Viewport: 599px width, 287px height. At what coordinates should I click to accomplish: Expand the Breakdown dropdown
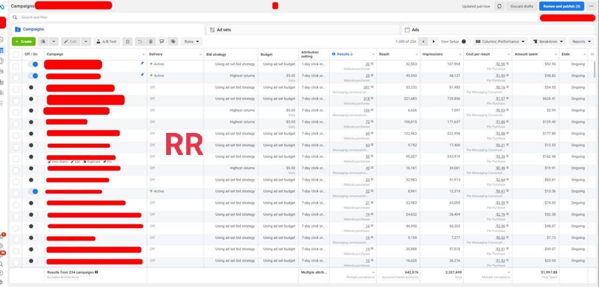548,42
